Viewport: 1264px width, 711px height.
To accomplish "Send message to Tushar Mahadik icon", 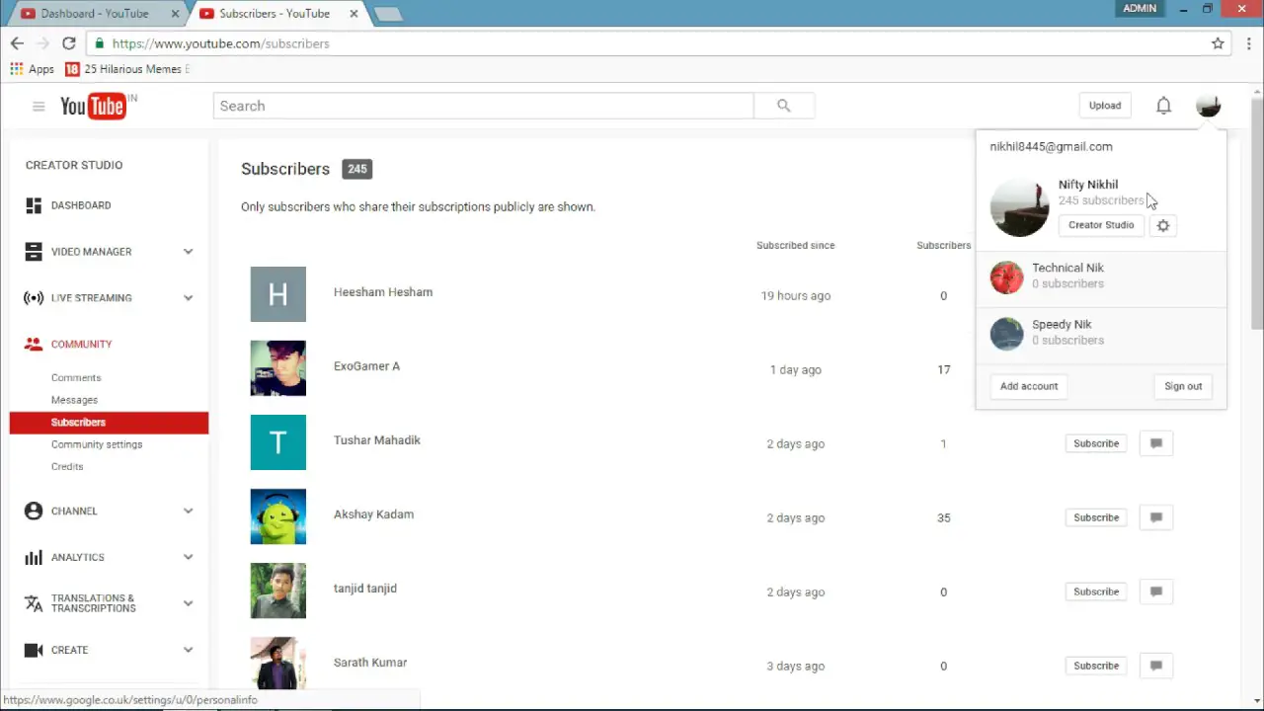I will point(1156,443).
